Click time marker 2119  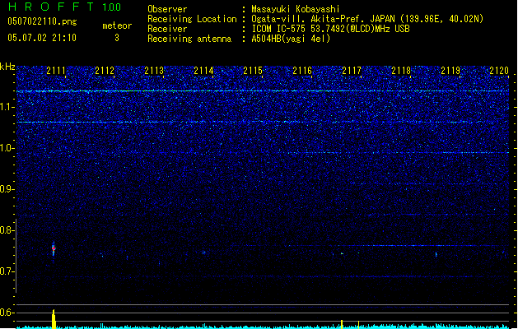click(x=450, y=71)
